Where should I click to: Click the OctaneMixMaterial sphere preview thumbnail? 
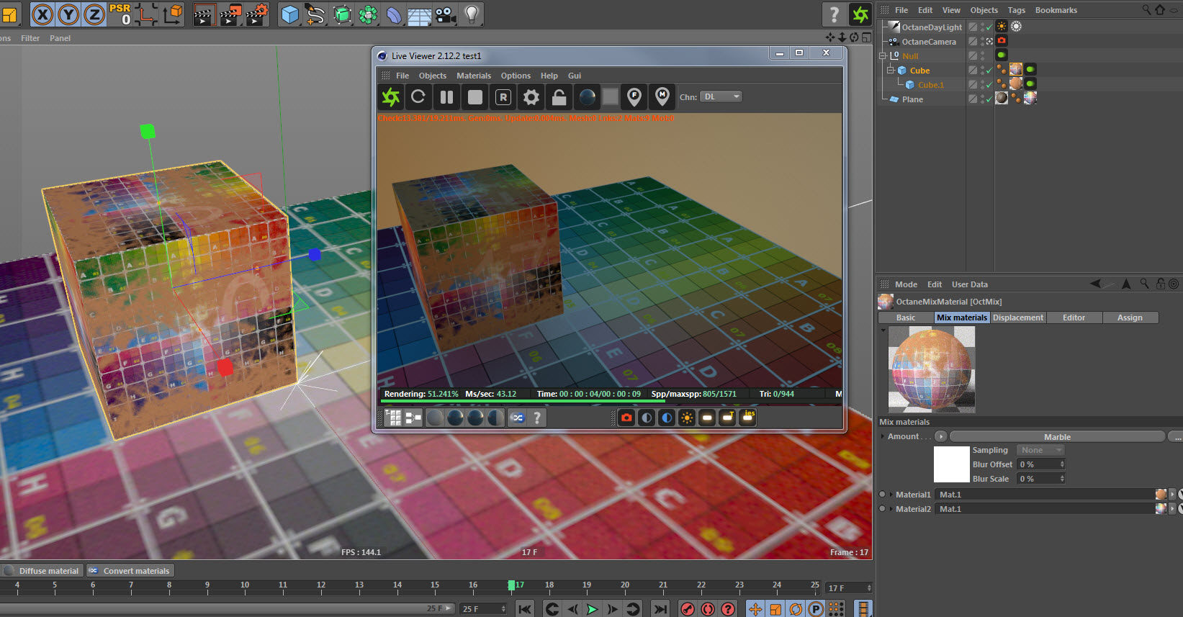click(x=932, y=369)
